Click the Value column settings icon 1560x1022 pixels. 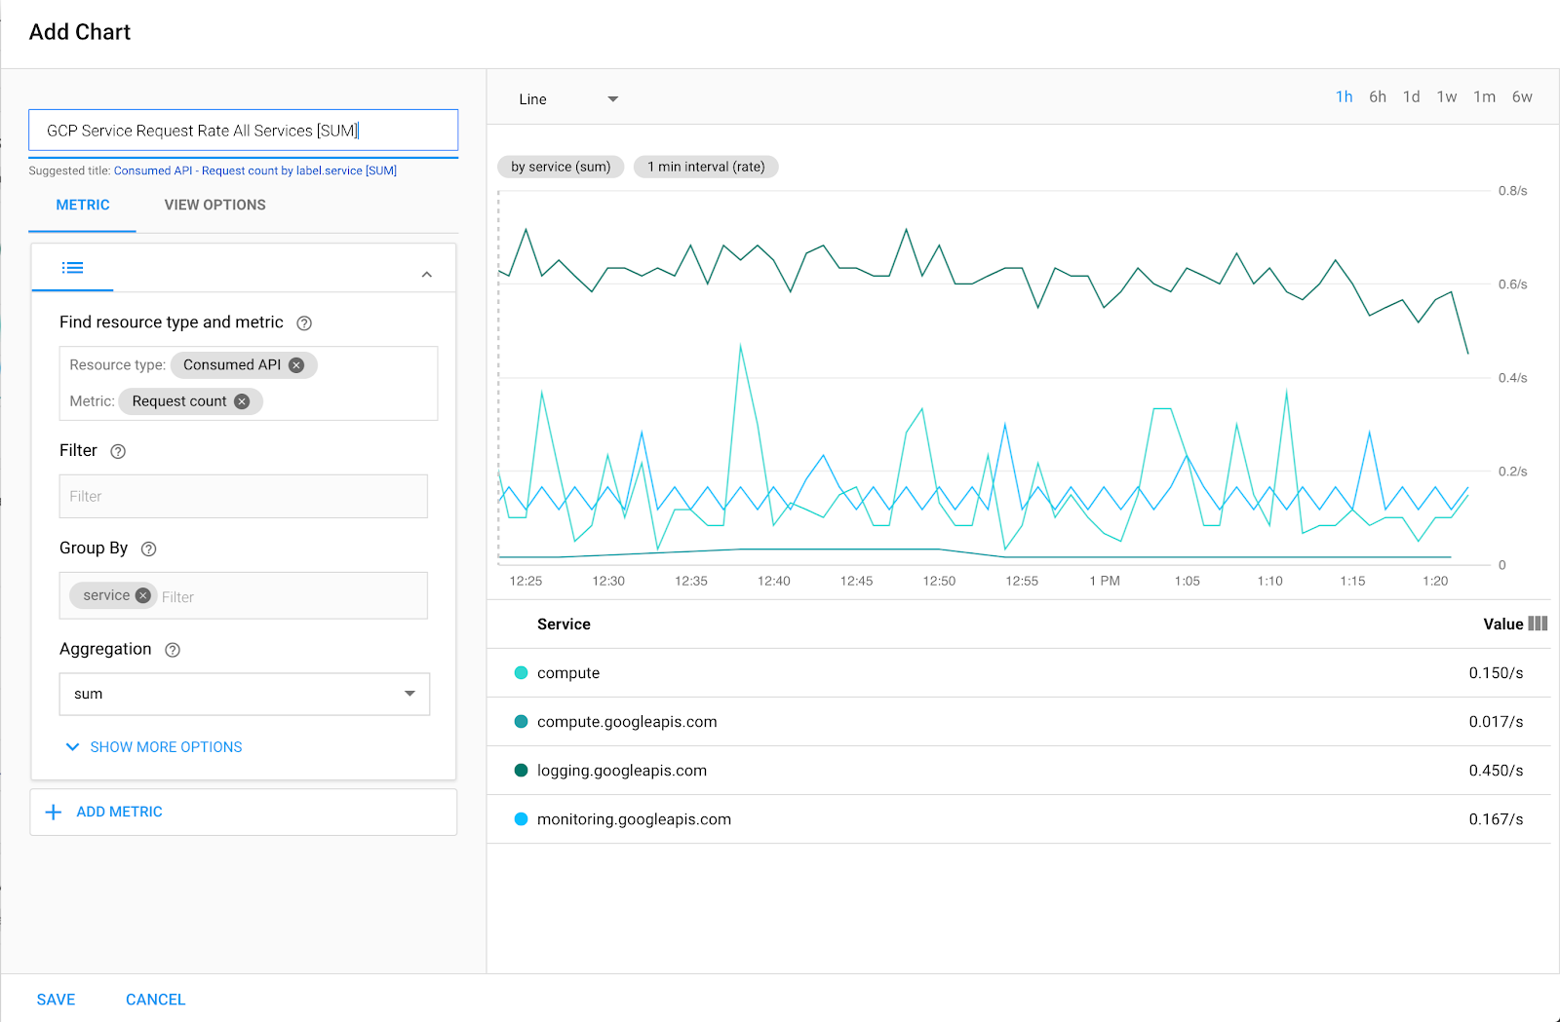1539,624
